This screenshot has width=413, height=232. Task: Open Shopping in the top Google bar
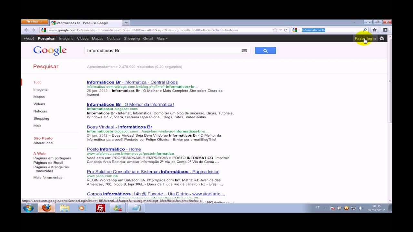point(132,38)
